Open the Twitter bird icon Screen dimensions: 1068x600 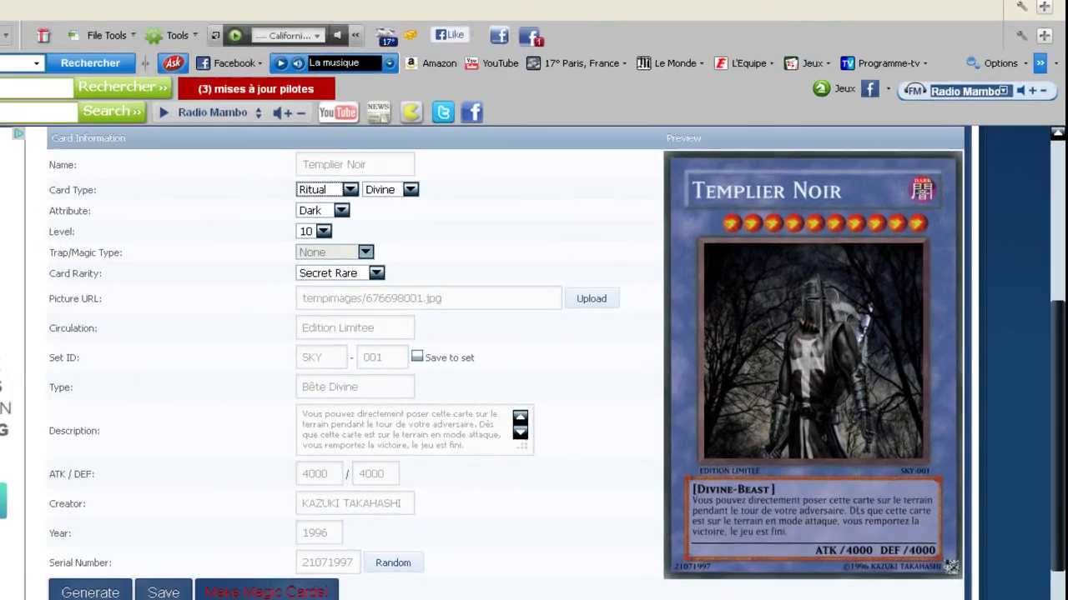pos(443,112)
